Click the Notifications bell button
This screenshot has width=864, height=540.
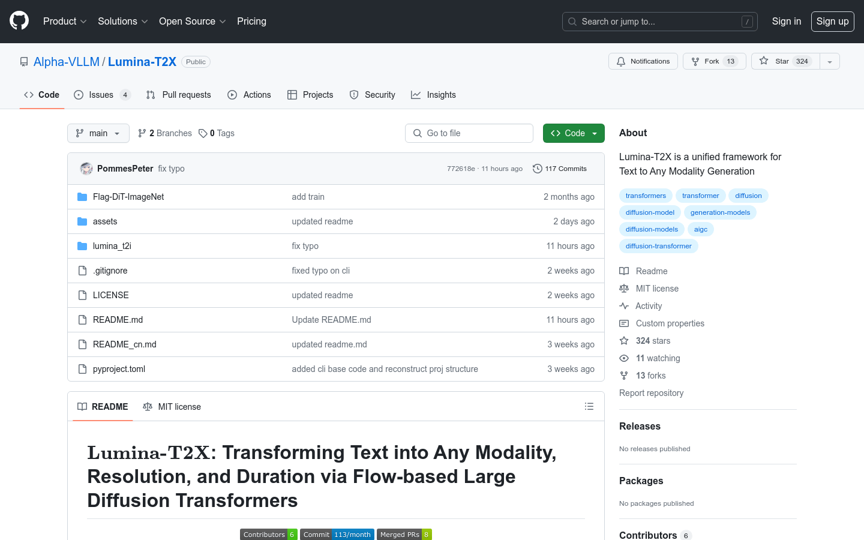[x=643, y=61]
